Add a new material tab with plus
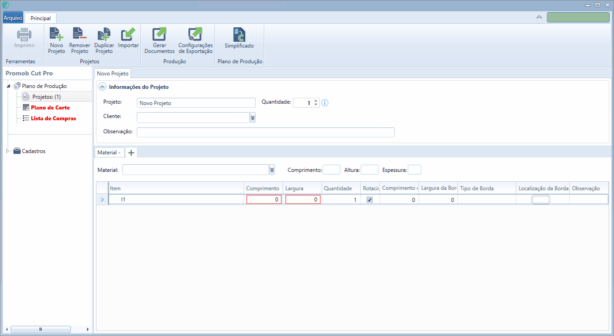 (x=131, y=153)
